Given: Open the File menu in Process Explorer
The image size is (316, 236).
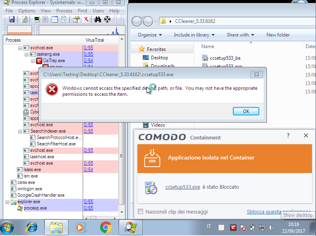Looking at the screenshot, I should (x=9, y=11).
